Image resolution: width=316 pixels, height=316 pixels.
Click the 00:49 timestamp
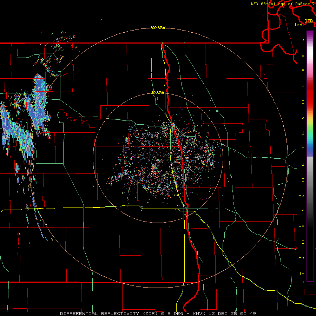(248, 314)
